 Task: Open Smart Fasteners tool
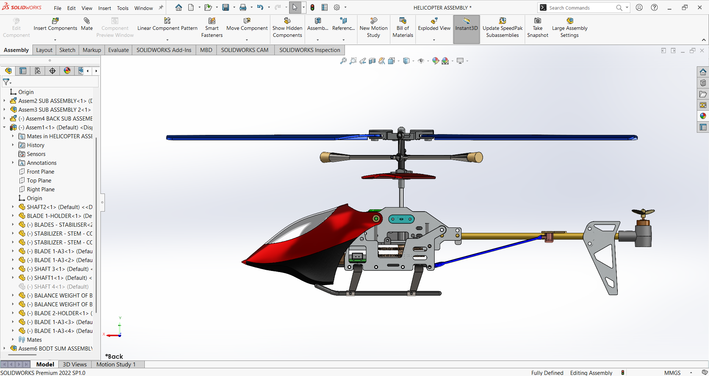coord(212,21)
